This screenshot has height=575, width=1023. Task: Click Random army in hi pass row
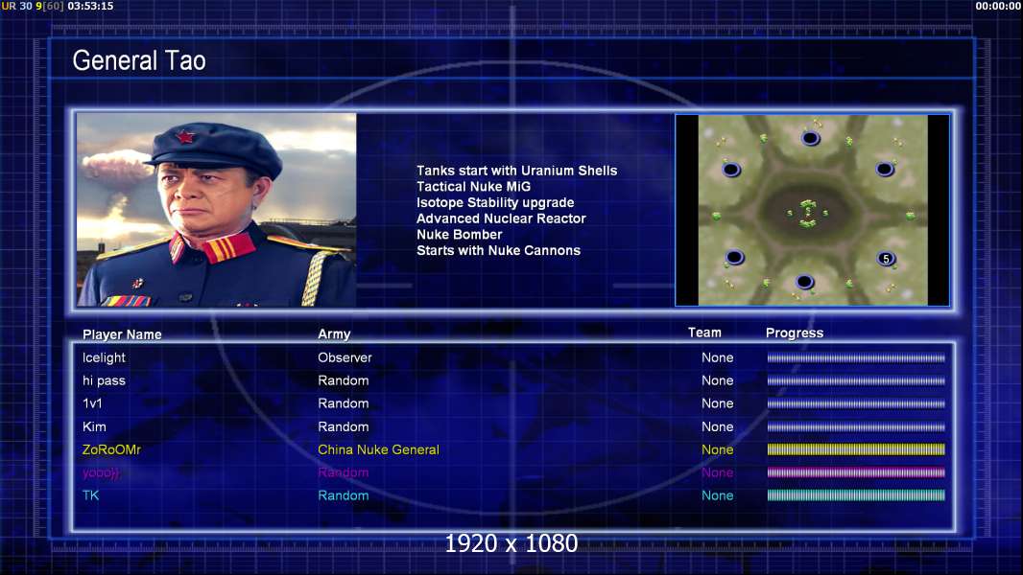point(344,381)
